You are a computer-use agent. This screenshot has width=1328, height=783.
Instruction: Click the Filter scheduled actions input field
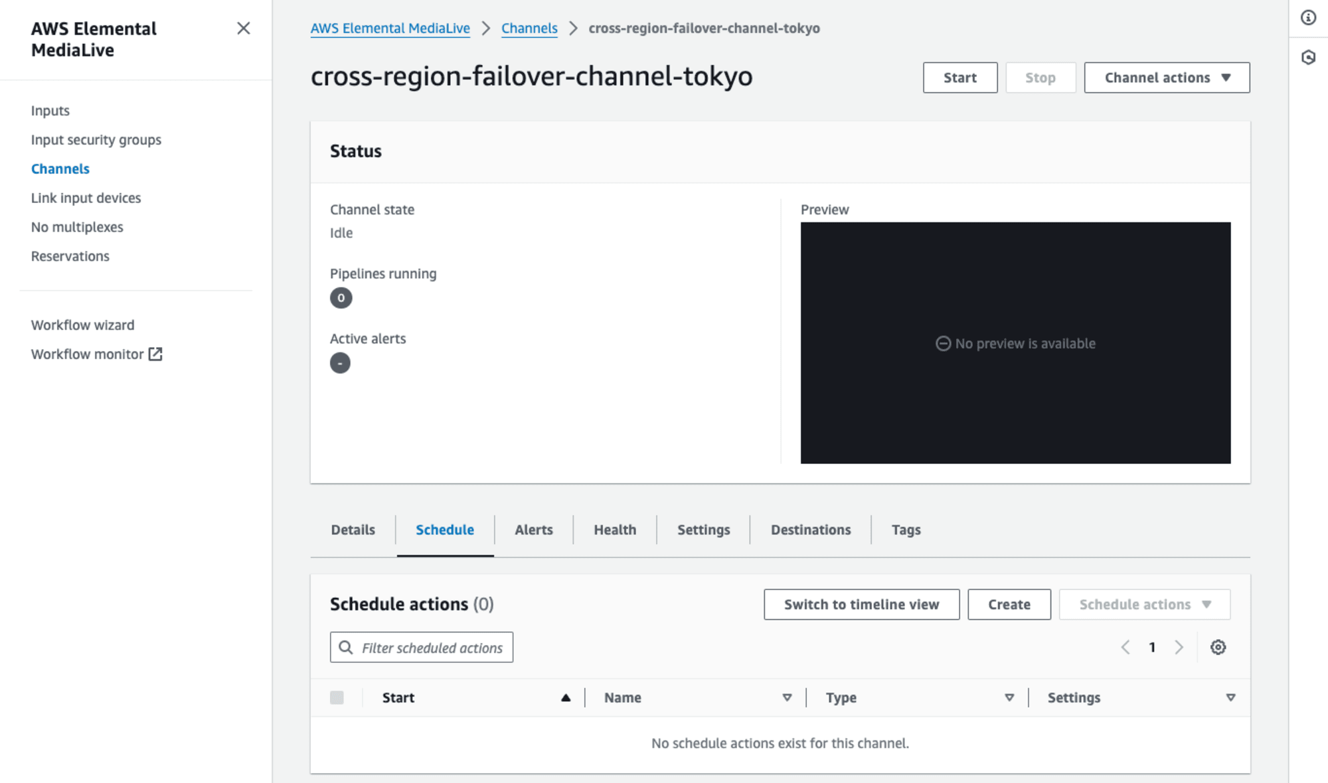tap(422, 647)
